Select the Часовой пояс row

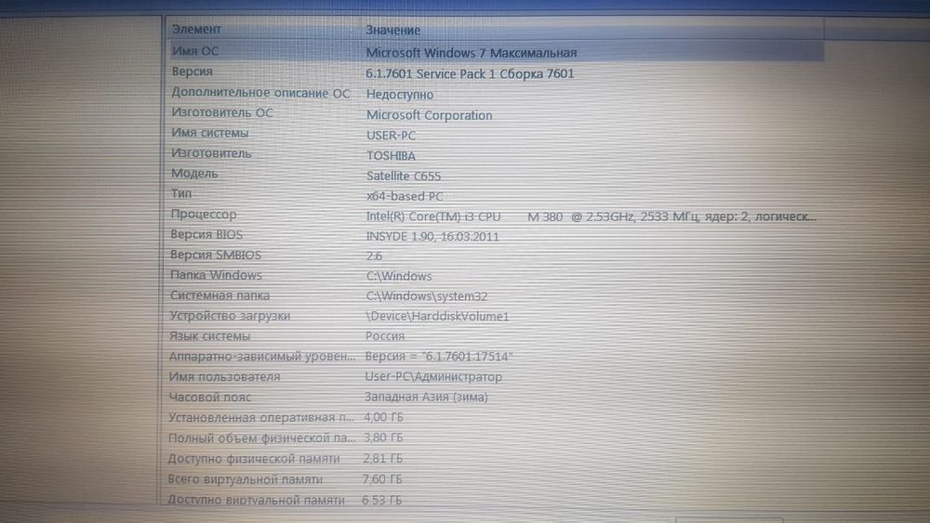(210, 398)
